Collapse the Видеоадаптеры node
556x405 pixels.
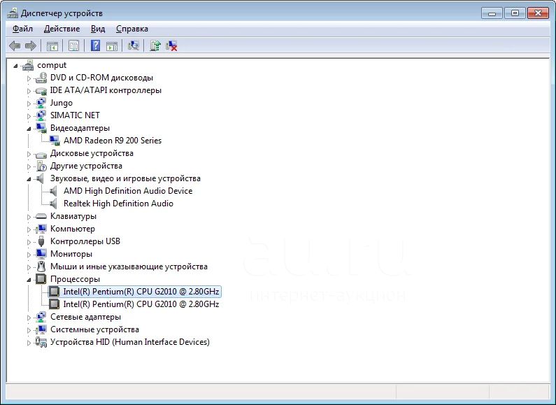coord(29,129)
